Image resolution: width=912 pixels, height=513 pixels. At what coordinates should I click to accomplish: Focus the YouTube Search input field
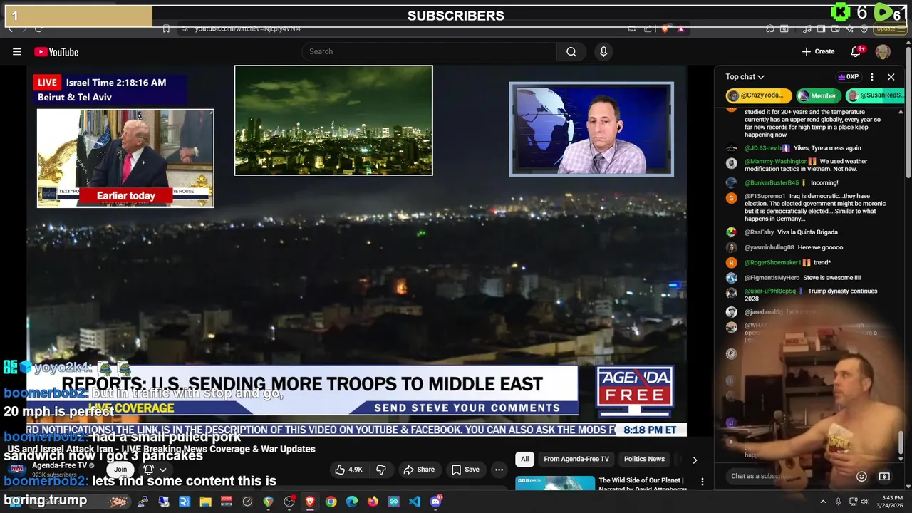[430, 51]
